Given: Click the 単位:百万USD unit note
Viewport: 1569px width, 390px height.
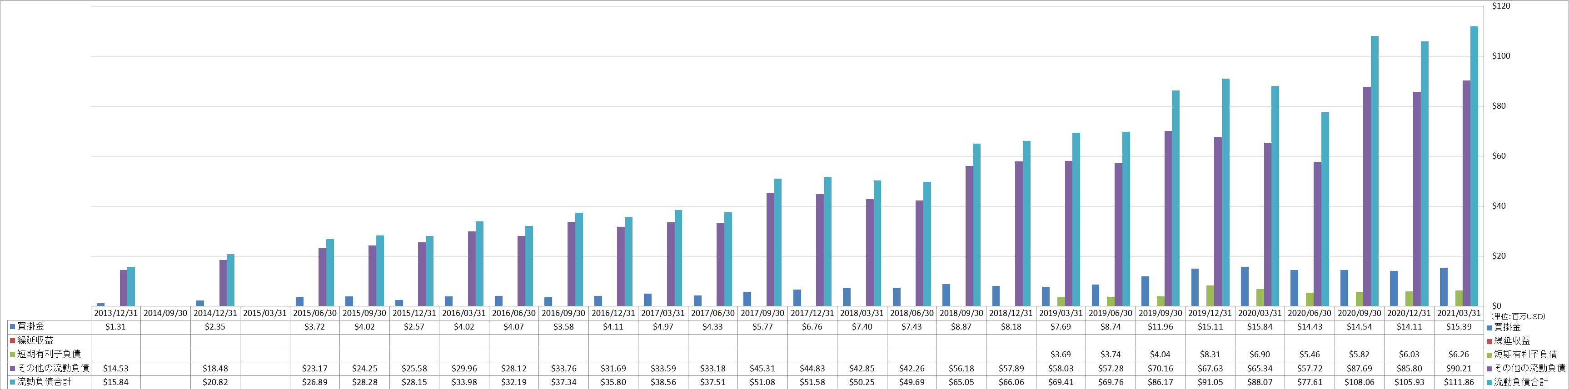Looking at the screenshot, I should 1519,316.
